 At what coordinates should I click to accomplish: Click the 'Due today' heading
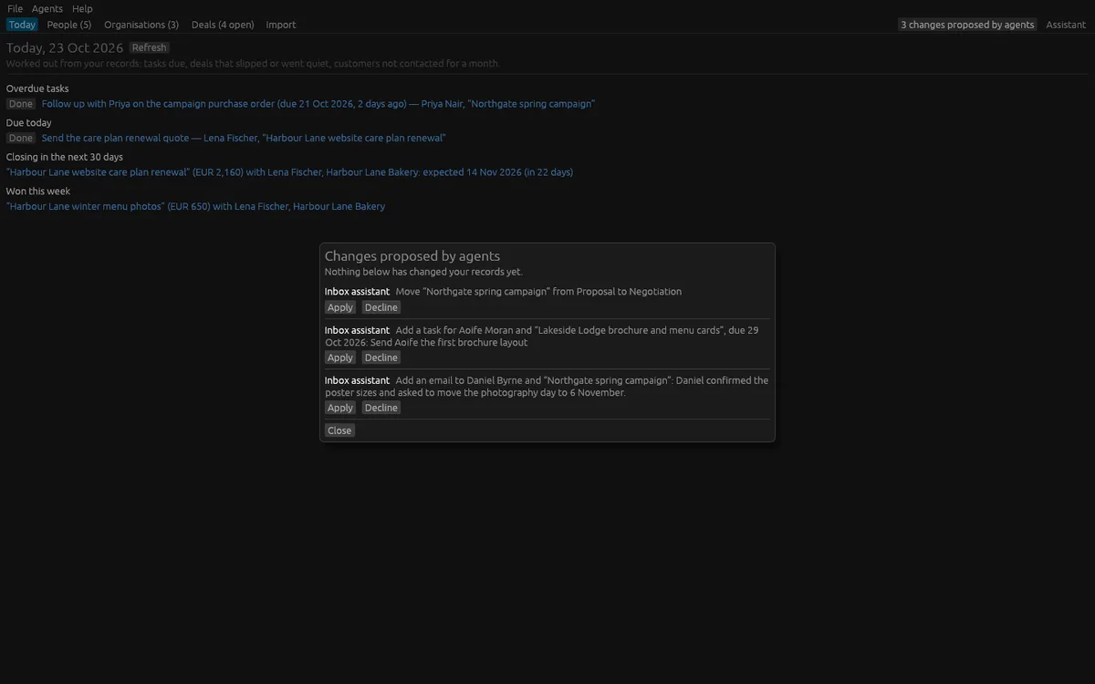click(x=29, y=122)
